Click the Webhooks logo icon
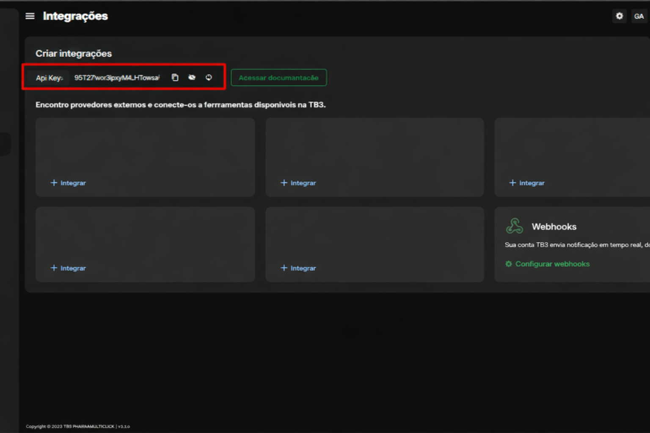The height and width of the screenshot is (433, 650). (x=515, y=226)
